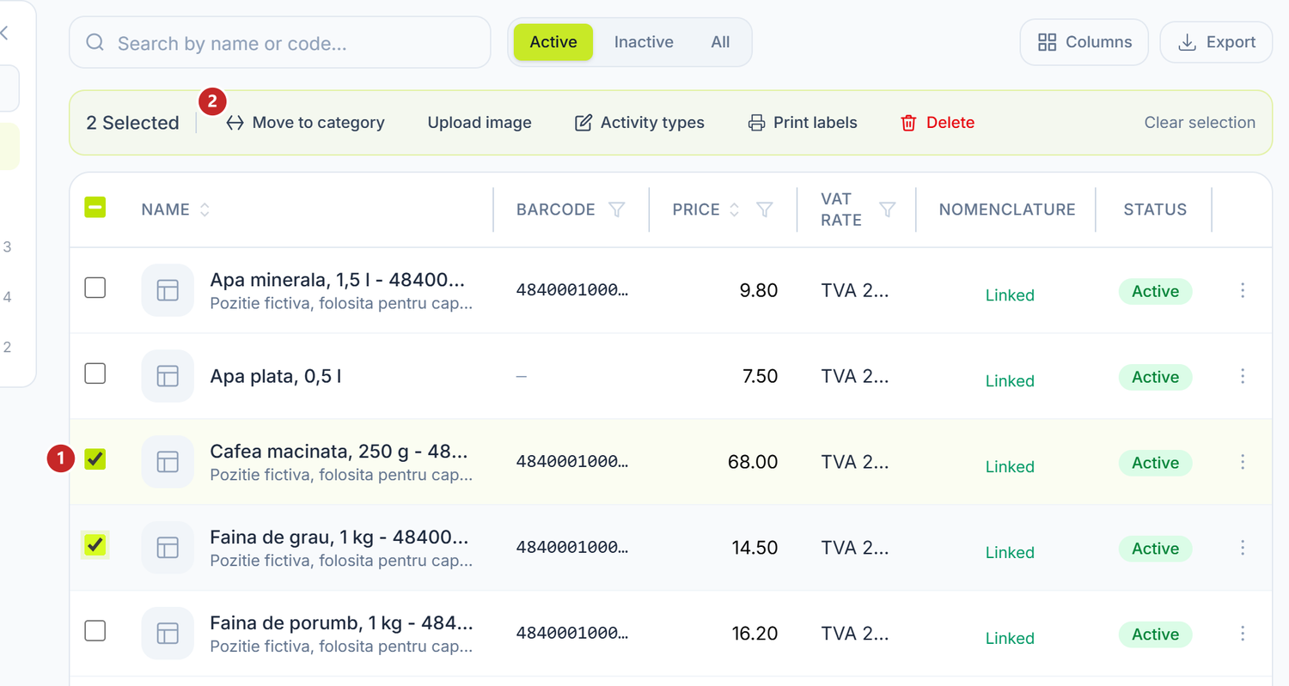The width and height of the screenshot is (1289, 686).
Task: Open the VAT RATE column filter
Action: pyautogui.click(x=888, y=209)
